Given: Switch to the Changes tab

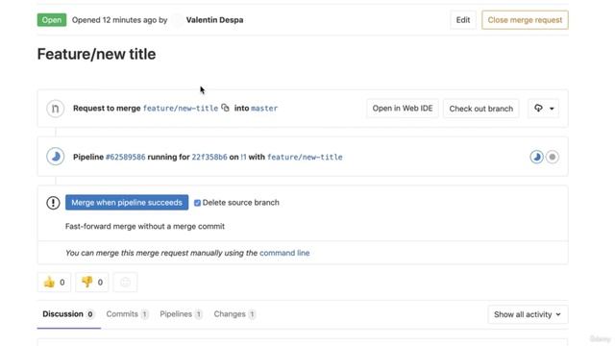Looking at the screenshot, I should (234, 314).
